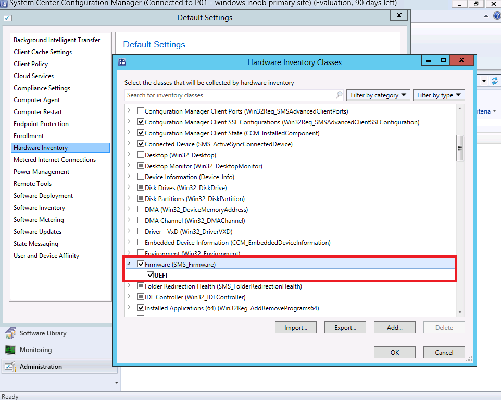Select Endpoint Protection settings

click(x=41, y=123)
